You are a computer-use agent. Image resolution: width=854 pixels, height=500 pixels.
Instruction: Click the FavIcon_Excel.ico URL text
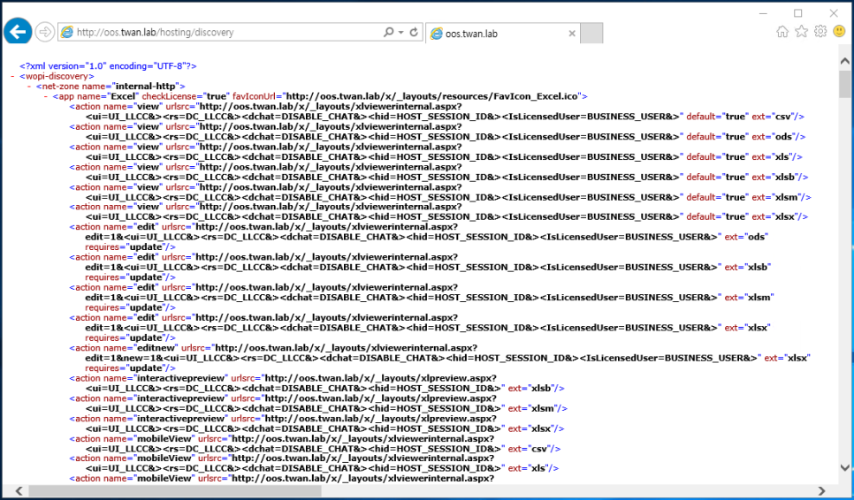[x=431, y=96]
